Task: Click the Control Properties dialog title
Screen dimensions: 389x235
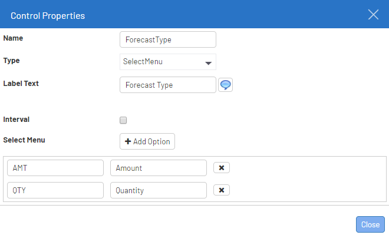Action: [48, 16]
